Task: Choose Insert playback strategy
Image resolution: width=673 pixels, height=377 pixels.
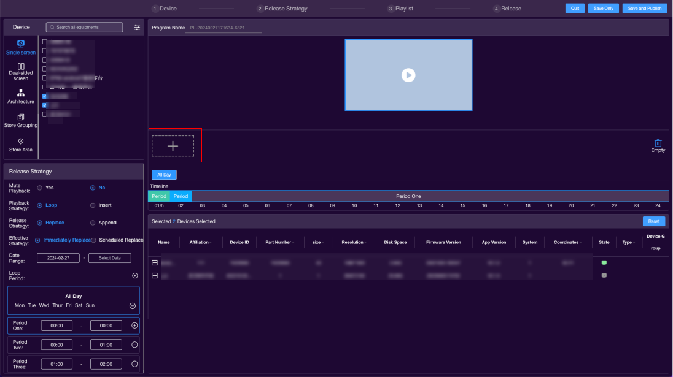Action: coord(93,205)
